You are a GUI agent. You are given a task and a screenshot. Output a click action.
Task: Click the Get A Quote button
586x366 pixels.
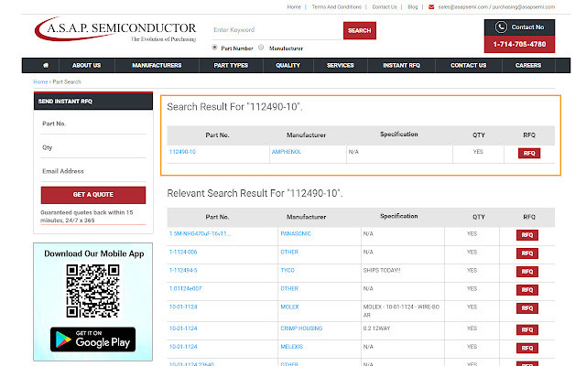tap(93, 195)
